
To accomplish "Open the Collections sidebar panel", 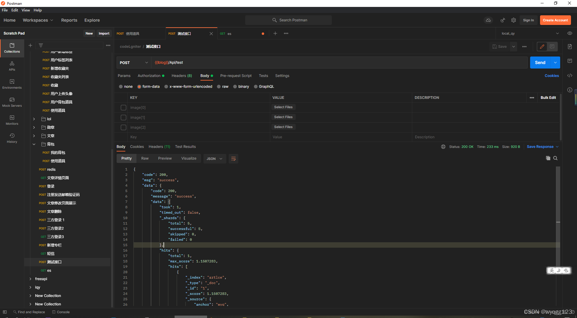I will tap(12, 48).
